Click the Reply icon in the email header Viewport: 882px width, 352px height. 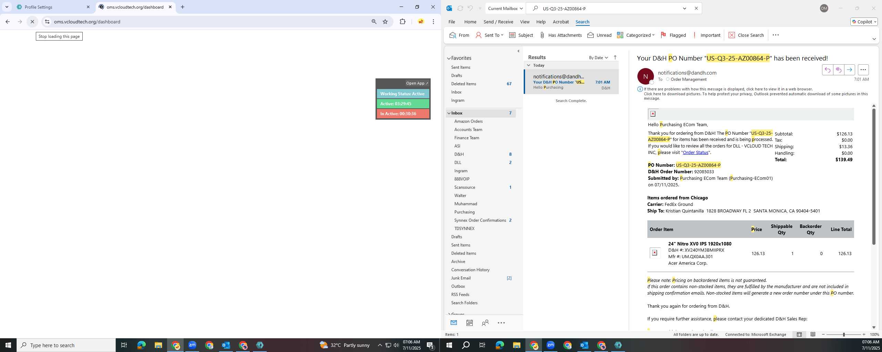827,70
